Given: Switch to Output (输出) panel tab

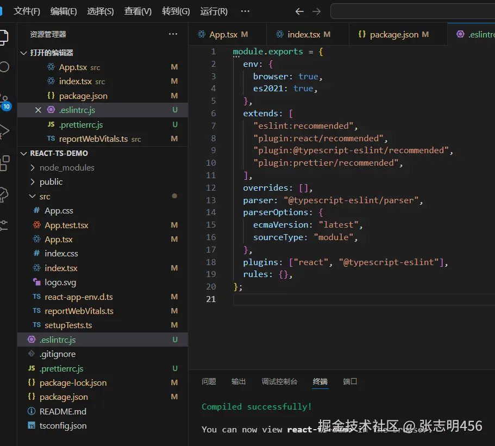Looking at the screenshot, I should point(239,381).
